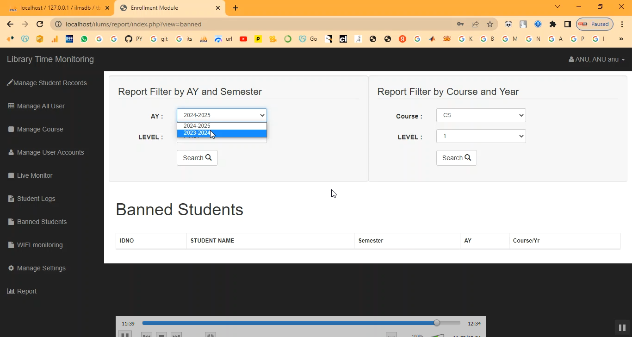
Task: Open the Course dropdown showing CS
Action: tap(481, 115)
